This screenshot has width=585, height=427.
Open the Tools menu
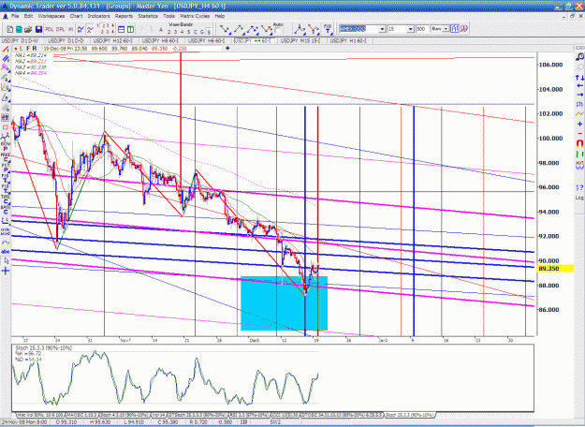coord(169,16)
